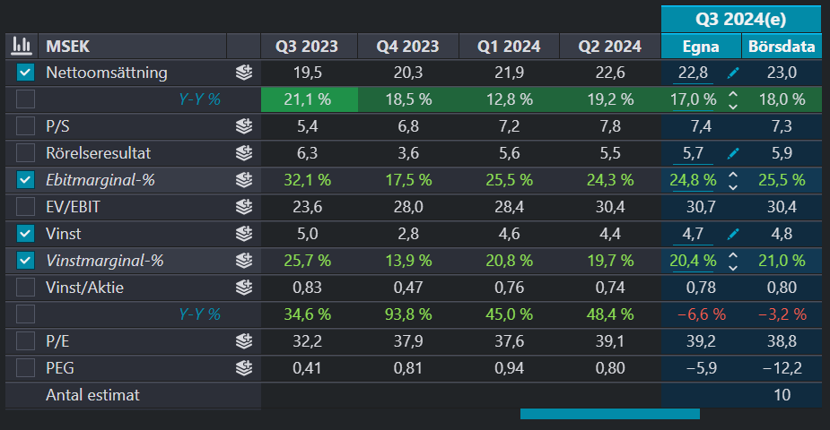Click the Börsdata Nettoomsättning value 23,0
Image resolution: width=830 pixels, height=430 pixels.
tap(782, 73)
